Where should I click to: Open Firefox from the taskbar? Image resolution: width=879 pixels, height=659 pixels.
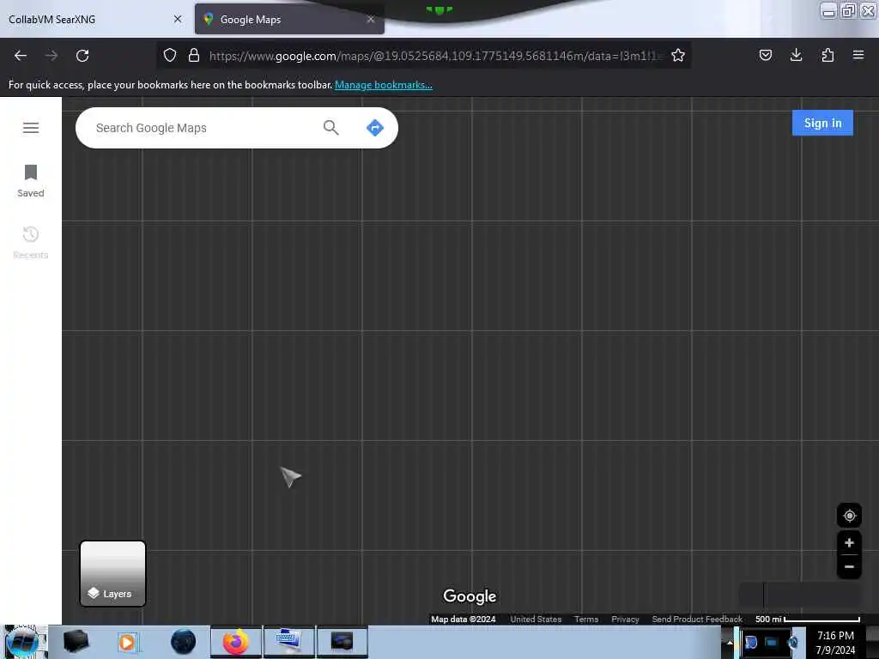coord(236,642)
